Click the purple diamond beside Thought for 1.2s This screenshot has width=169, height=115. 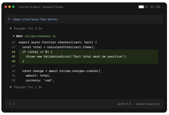[11, 87]
